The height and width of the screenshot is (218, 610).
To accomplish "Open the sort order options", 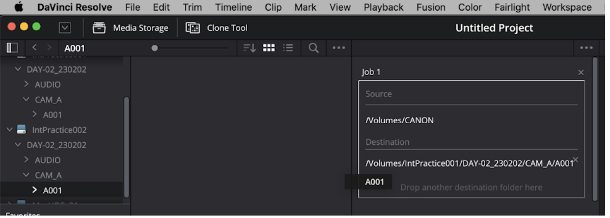I will [x=250, y=48].
